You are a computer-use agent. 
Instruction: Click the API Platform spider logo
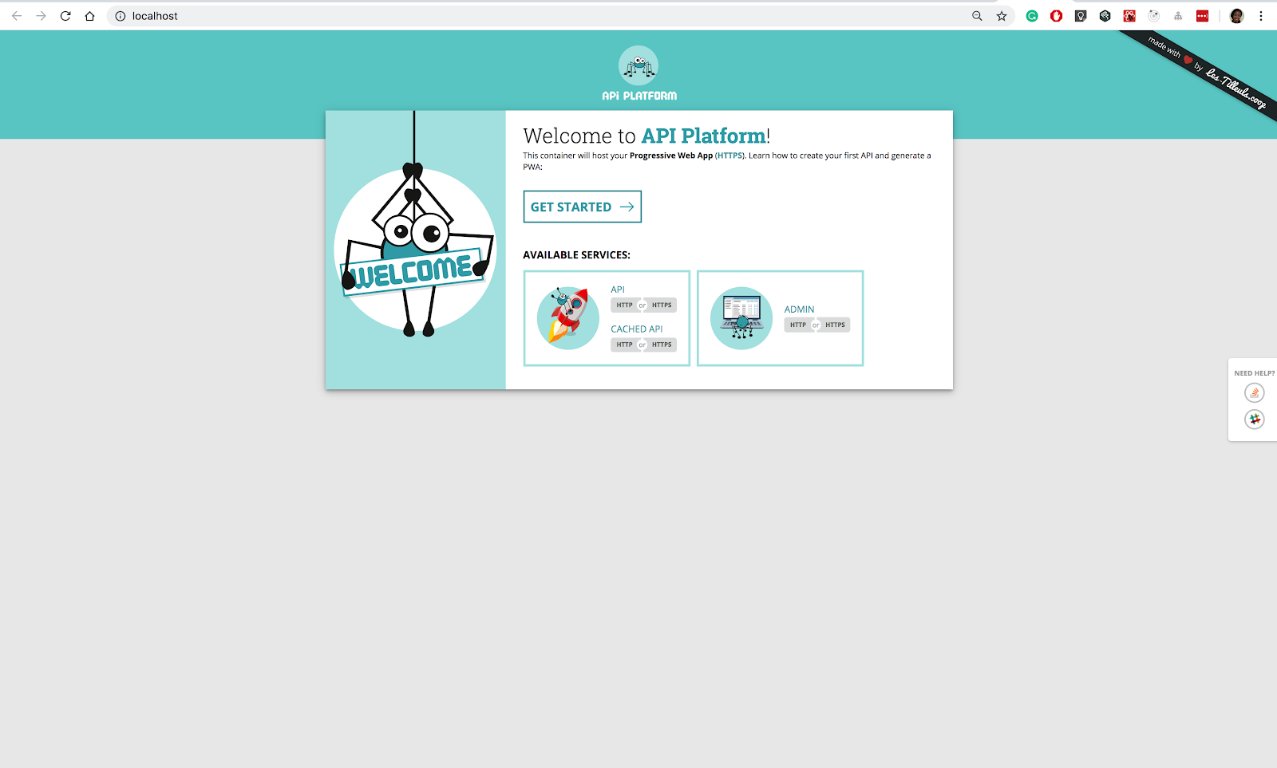(638, 73)
